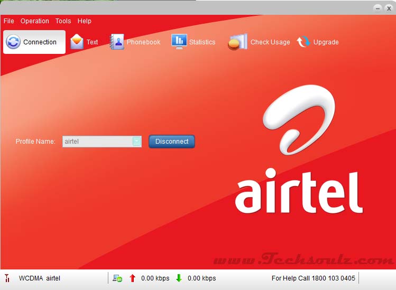Open the Text messages envelope icon
Screen dimensions: 396x290
pos(77,41)
